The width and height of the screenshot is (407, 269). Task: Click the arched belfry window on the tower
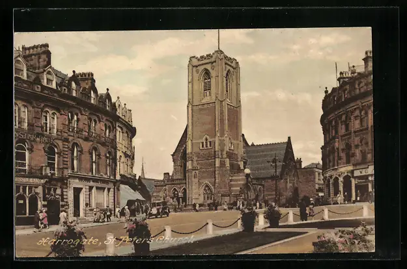click(x=206, y=84)
